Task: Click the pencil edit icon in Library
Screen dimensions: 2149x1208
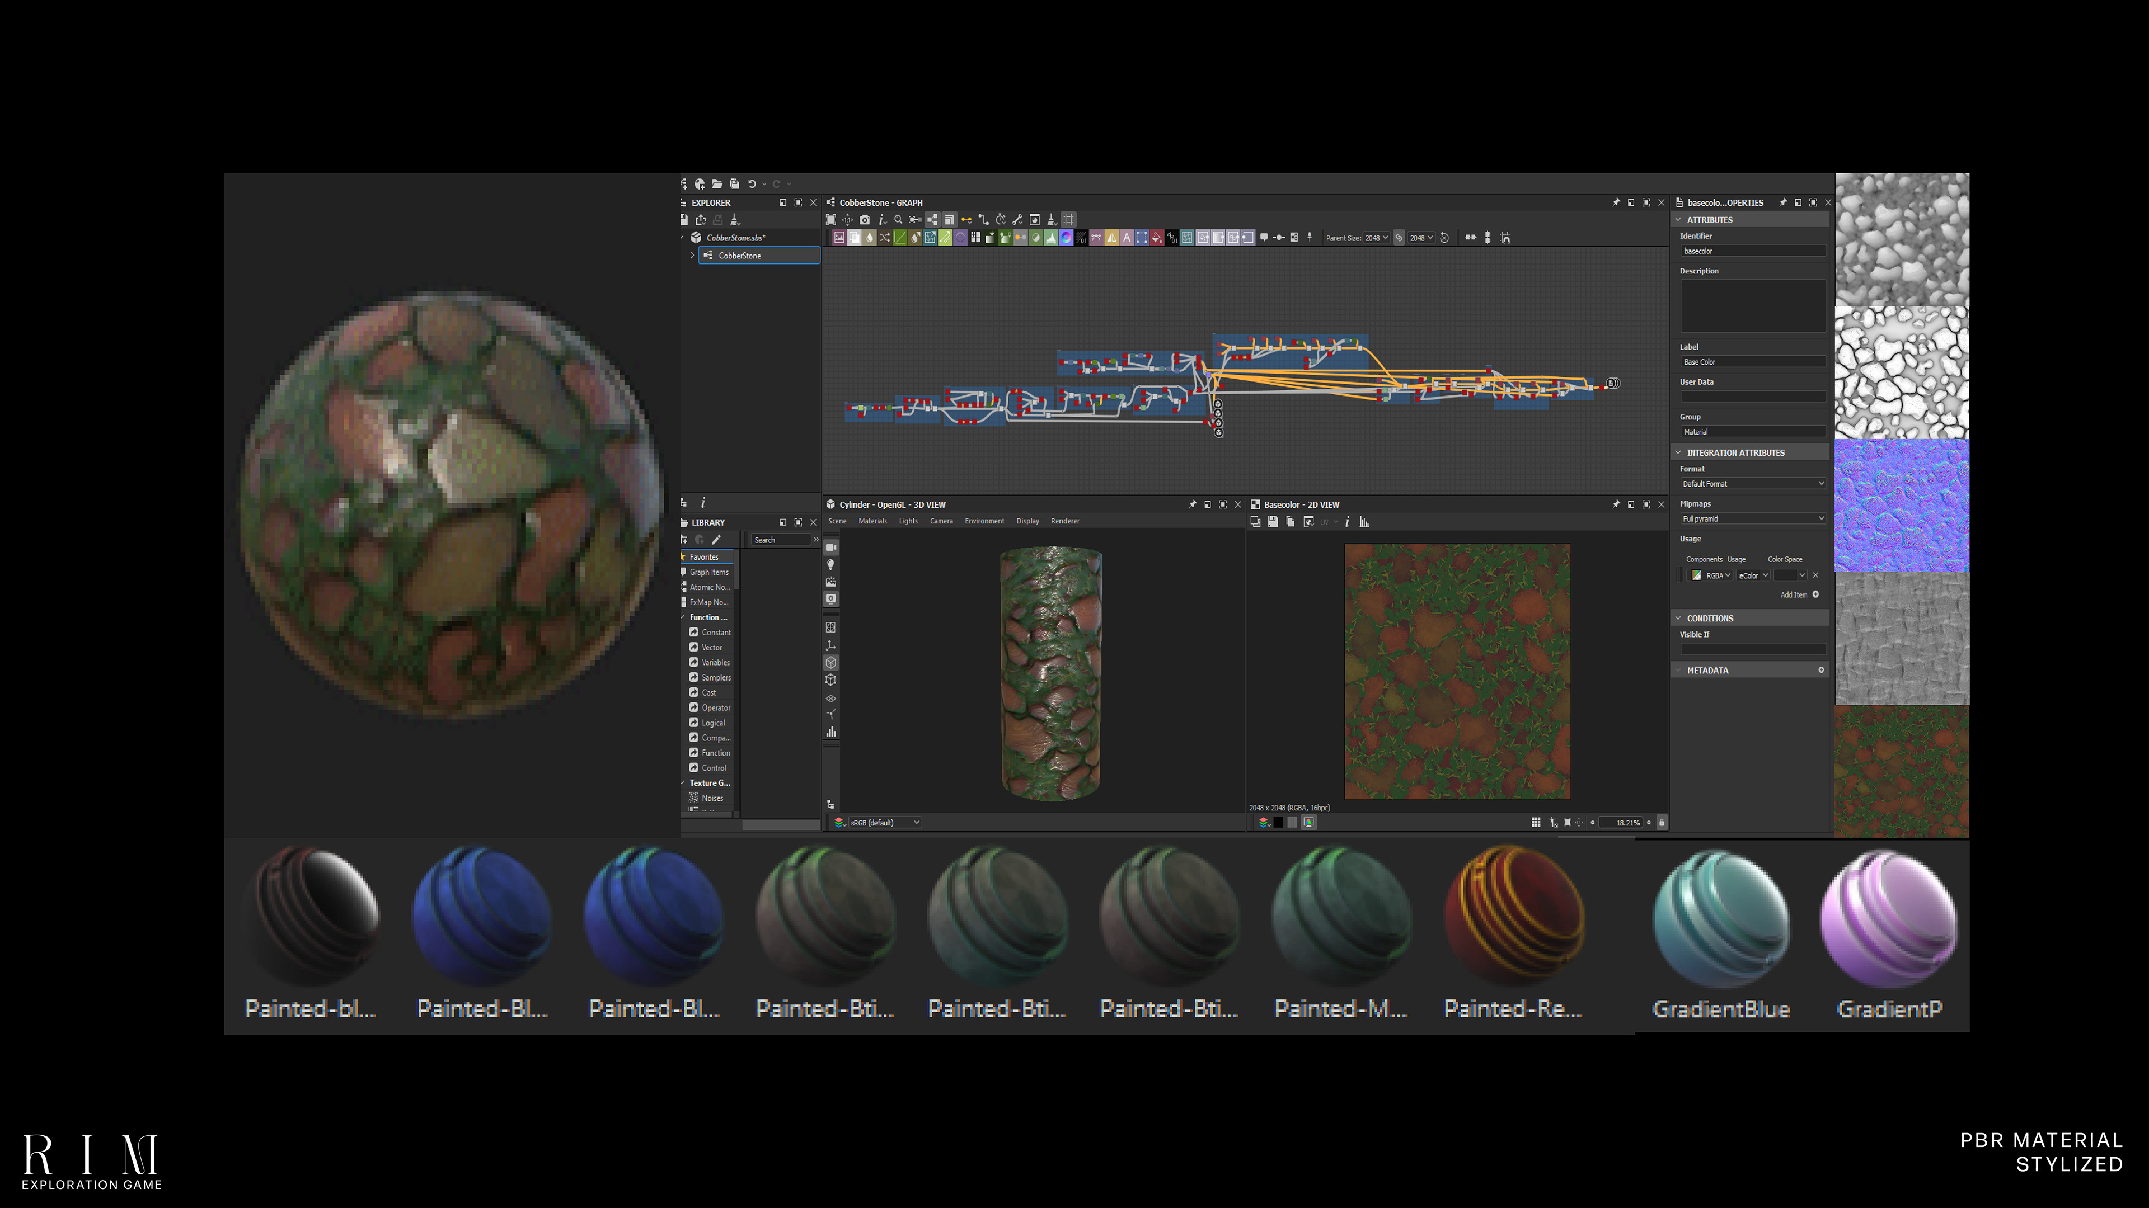Action: (716, 539)
